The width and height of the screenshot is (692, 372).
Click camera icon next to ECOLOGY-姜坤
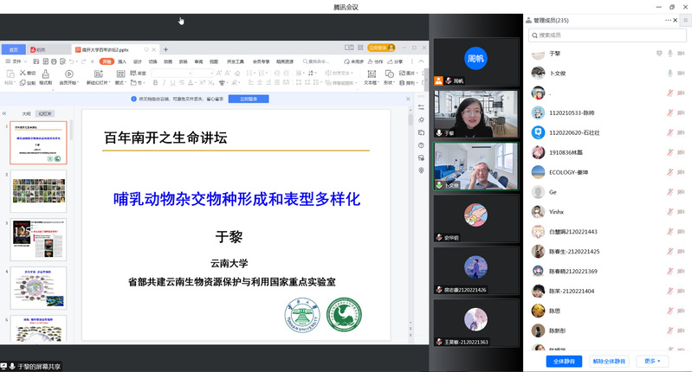(682, 171)
